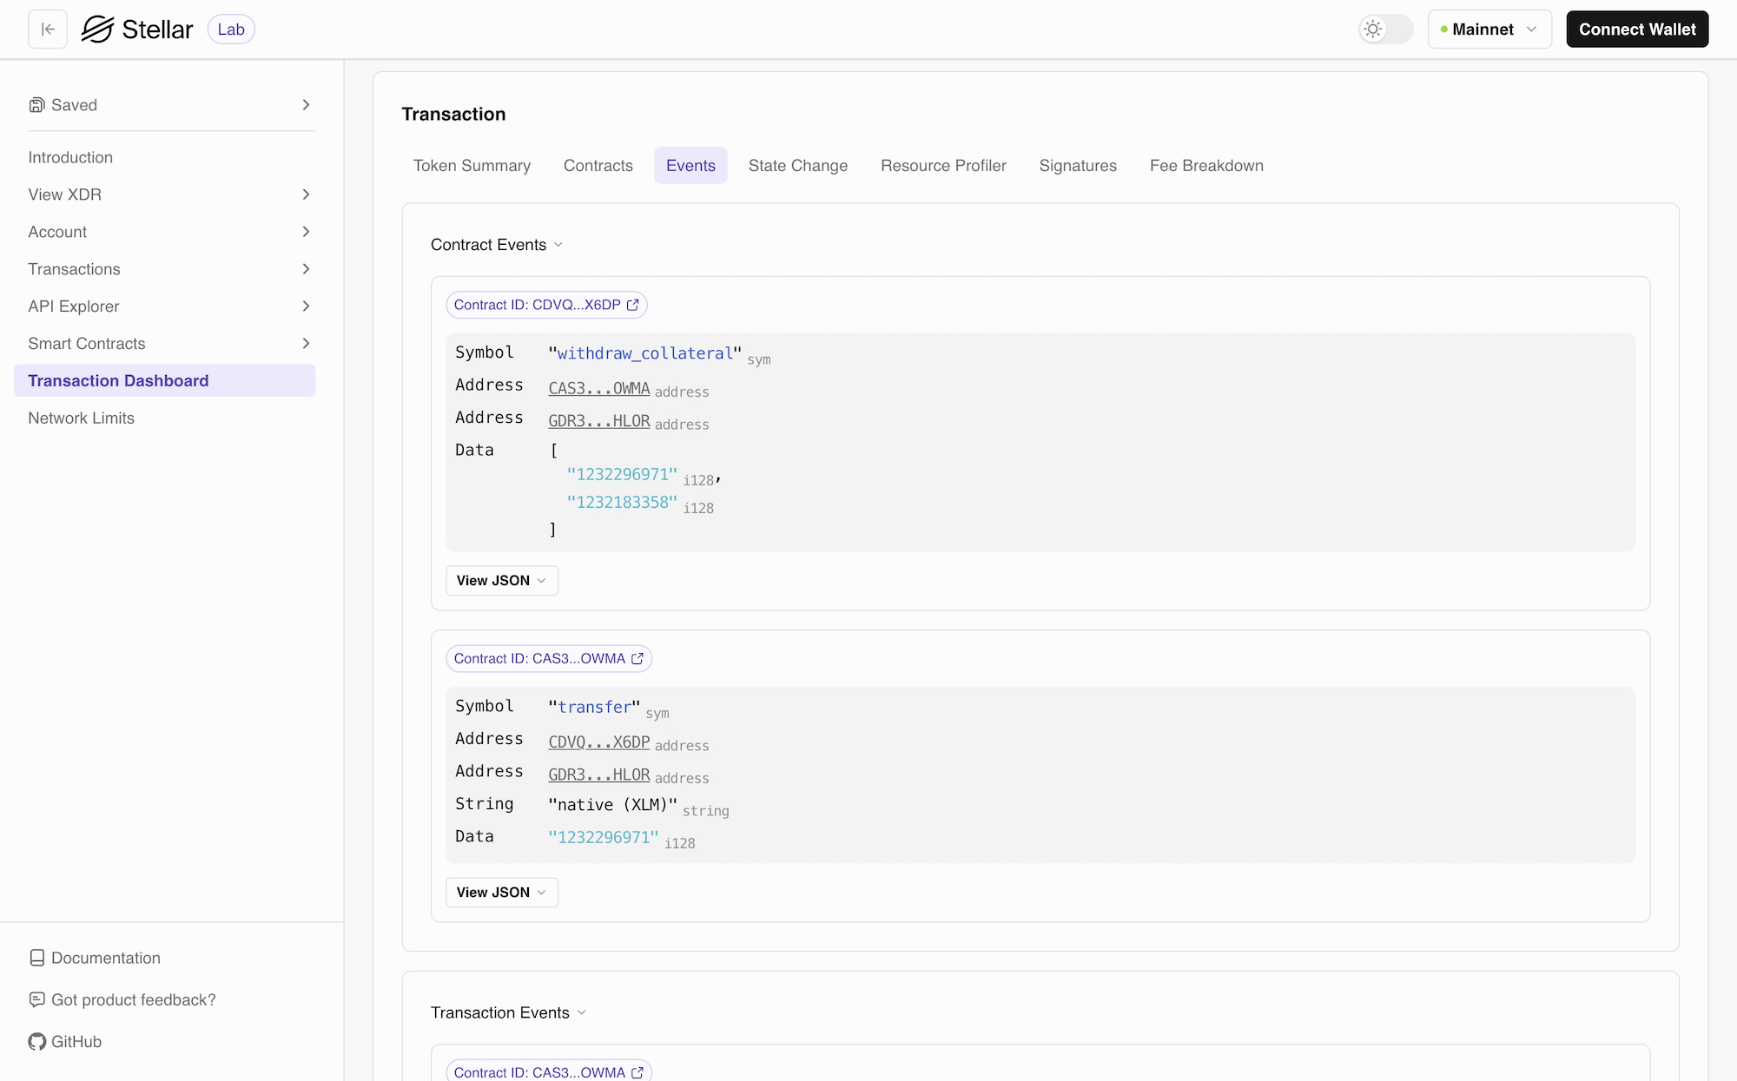Expand View JSON under withdraw_collateral event
This screenshot has height=1081, width=1737.
coord(501,581)
